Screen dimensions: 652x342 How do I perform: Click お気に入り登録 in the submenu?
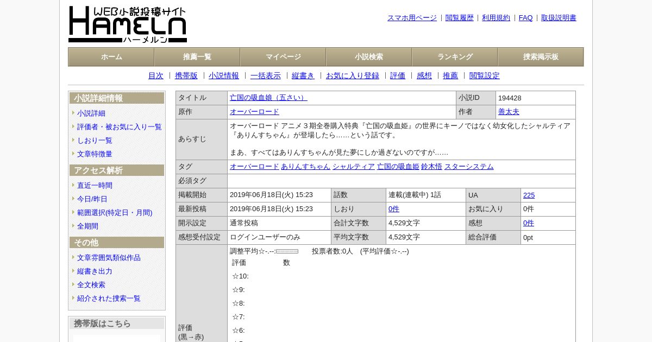(353, 76)
